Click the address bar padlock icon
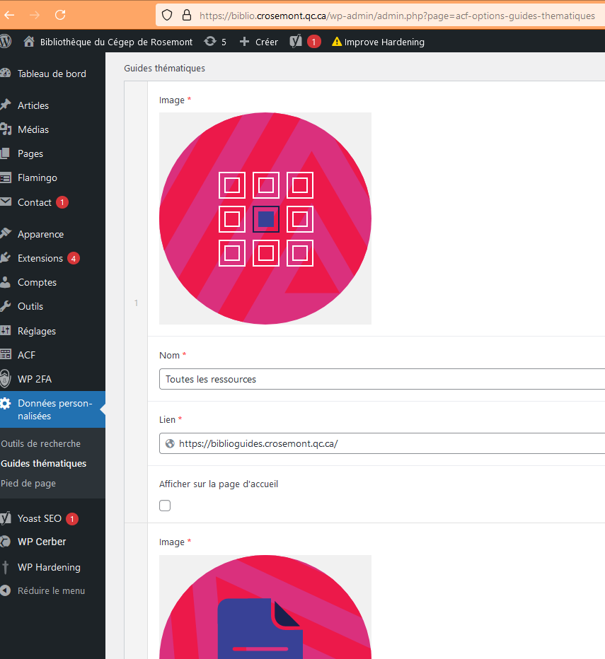605x659 pixels. (186, 15)
